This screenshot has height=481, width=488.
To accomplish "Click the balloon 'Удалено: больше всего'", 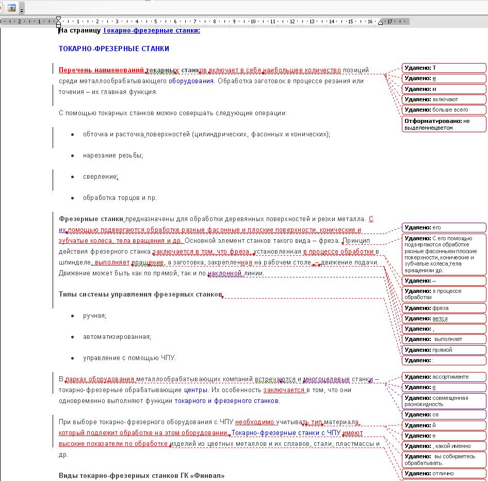I will [444, 110].
